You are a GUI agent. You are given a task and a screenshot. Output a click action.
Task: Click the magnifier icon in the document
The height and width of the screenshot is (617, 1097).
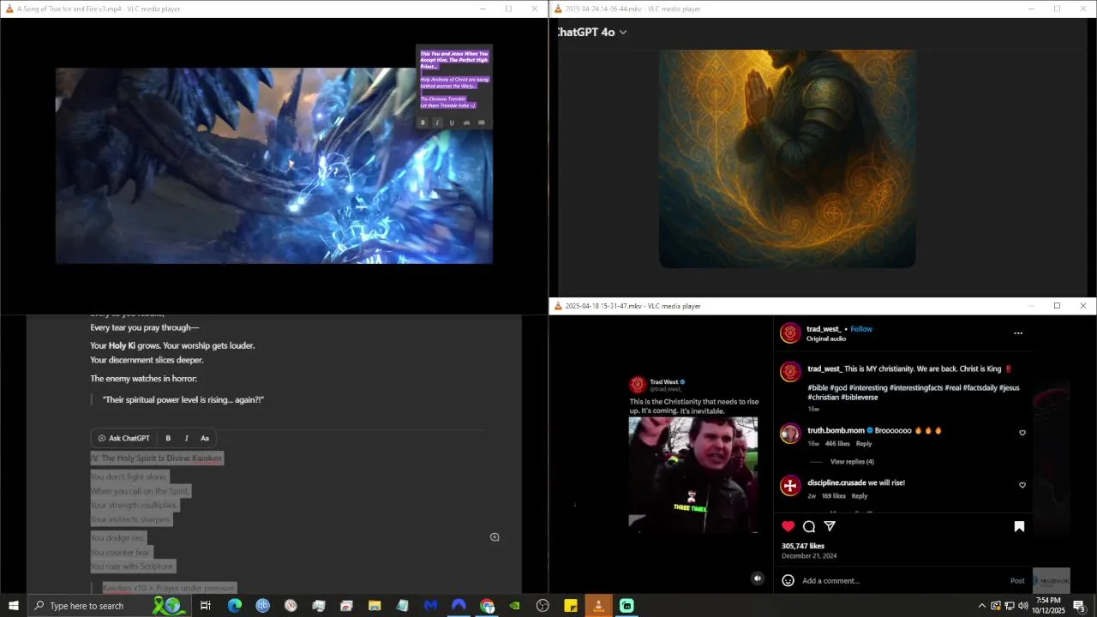coord(495,537)
